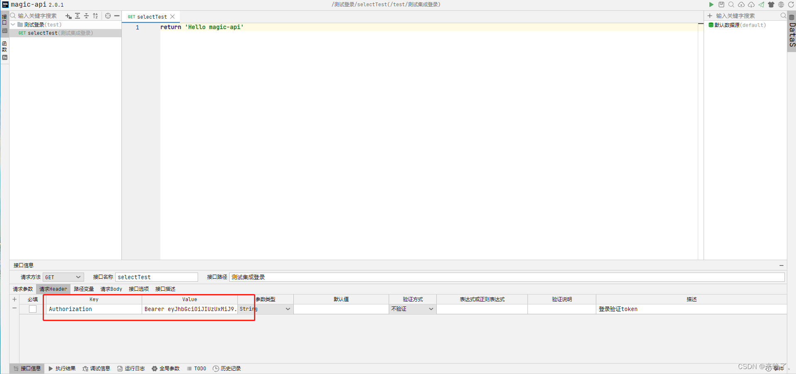796x374 pixels.
Task: Remove header row with minus icon
Action: coord(15,308)
